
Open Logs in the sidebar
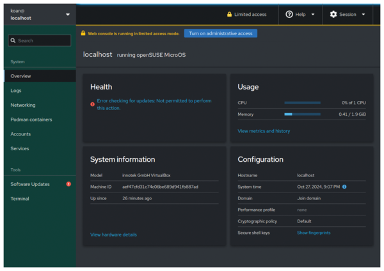click(x=16, y=91)
